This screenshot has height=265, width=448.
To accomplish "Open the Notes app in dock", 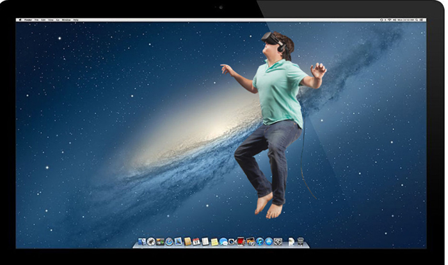I will pyautogui.click(x=214, y=241).
